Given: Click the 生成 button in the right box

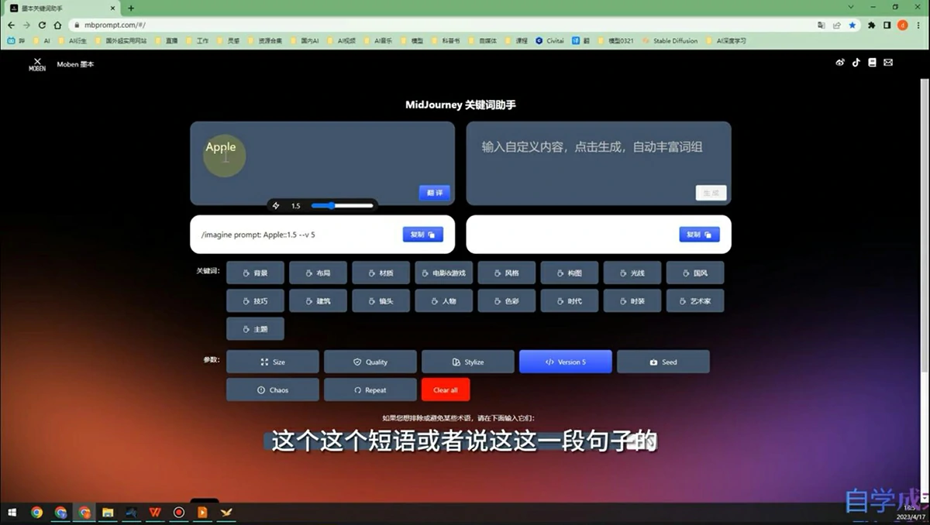Looking at the screenshot, I should pyautogui.click(x=711, y=193).
